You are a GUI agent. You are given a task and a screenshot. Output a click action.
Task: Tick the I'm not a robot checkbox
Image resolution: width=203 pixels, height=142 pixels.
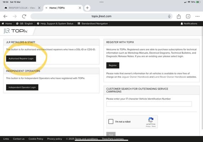[x=111, y=121]
